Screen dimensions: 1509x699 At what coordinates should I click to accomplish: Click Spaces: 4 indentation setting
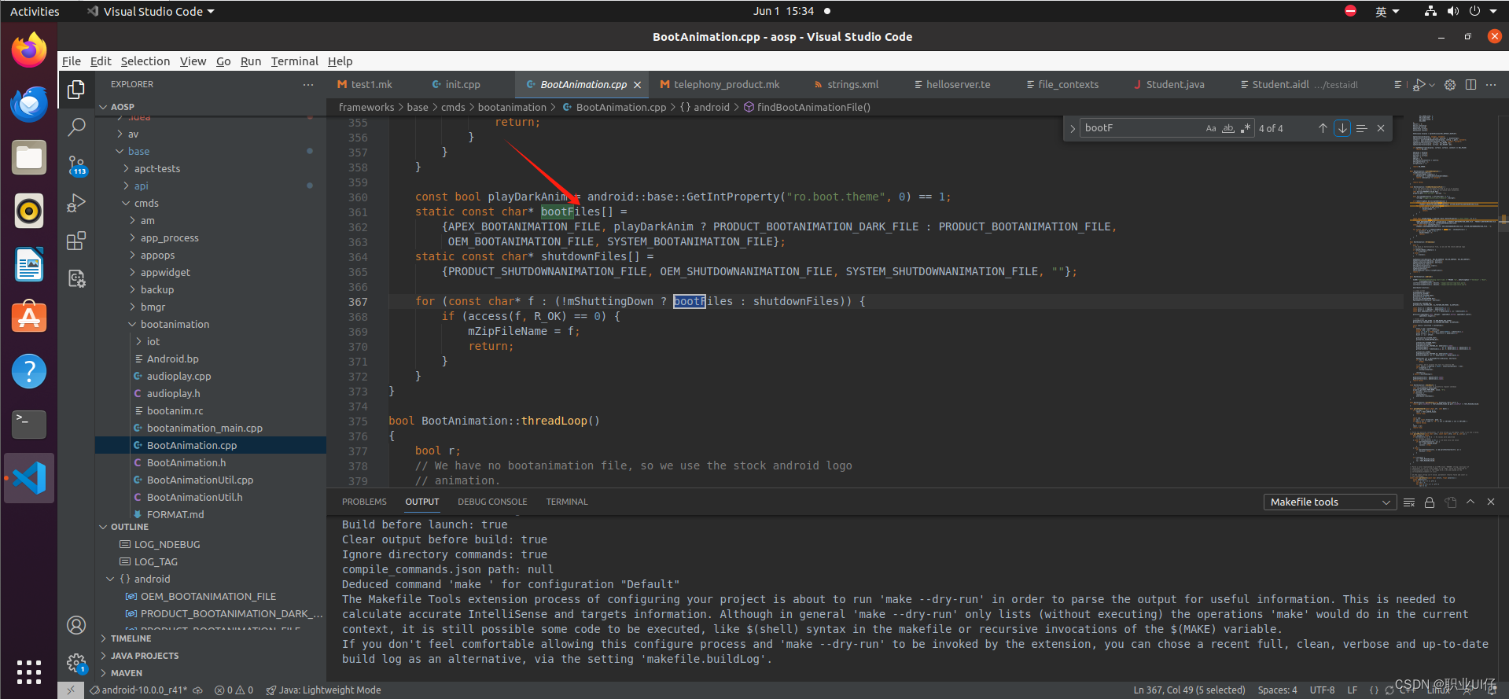[x=1277, y=690]
